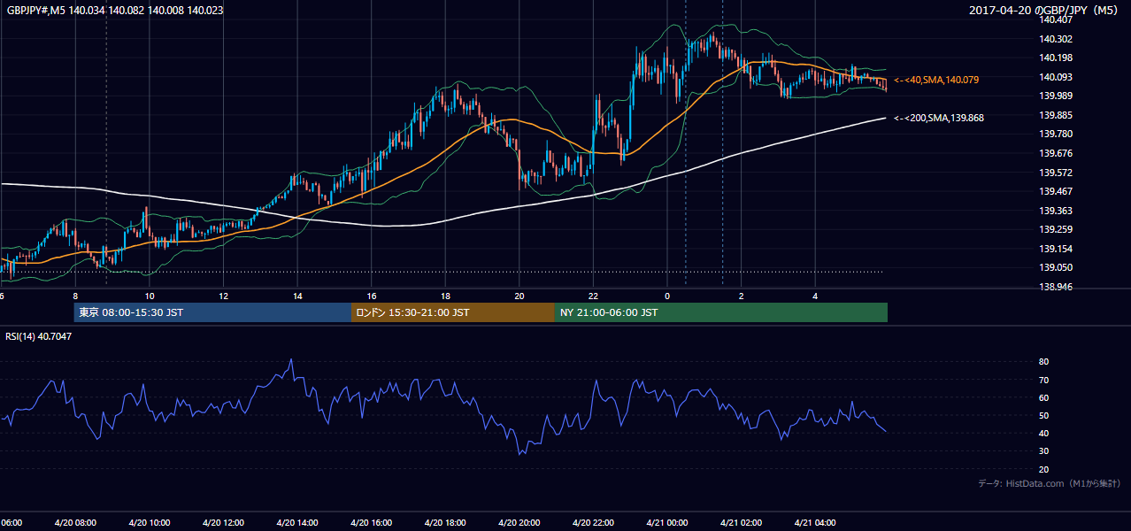Click the 139.467 price axis label
1131x531 pixels.
pyautogui.click(x=1054, y=191)
